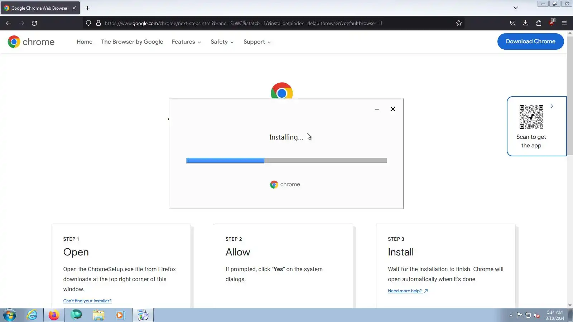
Task: Select the Google Chrome Web Browser tab
Action: pos(40,8)
